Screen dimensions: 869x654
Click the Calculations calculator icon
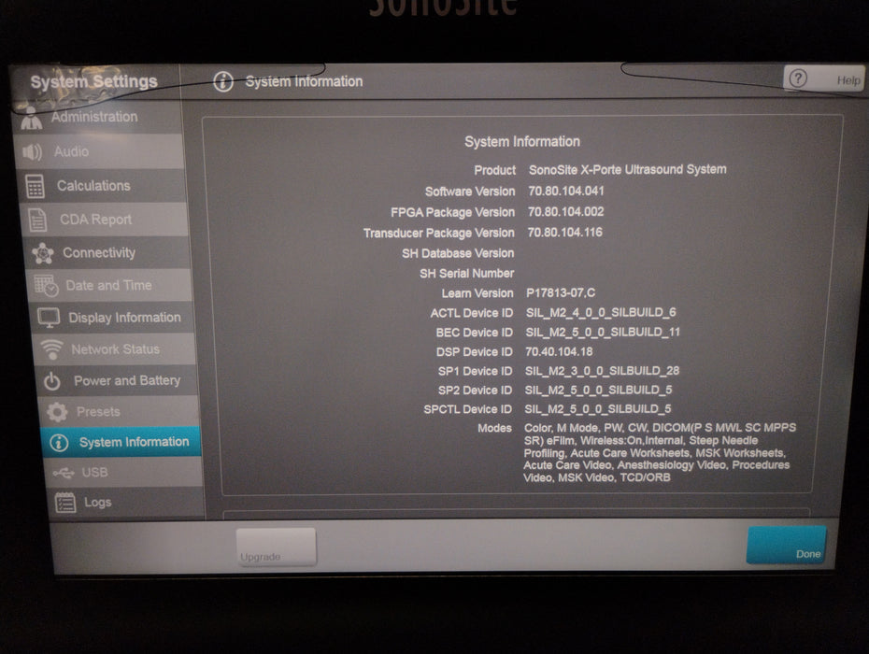point(35,186)
